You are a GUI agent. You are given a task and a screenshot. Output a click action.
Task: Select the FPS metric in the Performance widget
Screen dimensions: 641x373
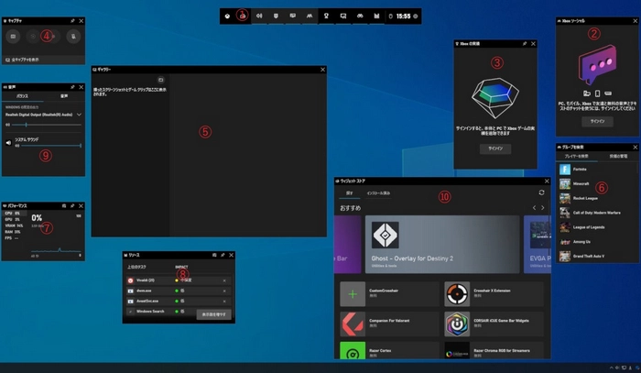click(x=14, y=238)
